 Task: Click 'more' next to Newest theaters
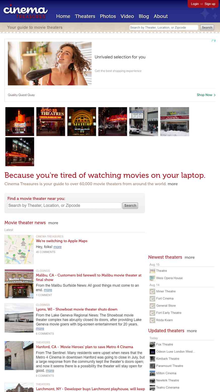point(190,257)
